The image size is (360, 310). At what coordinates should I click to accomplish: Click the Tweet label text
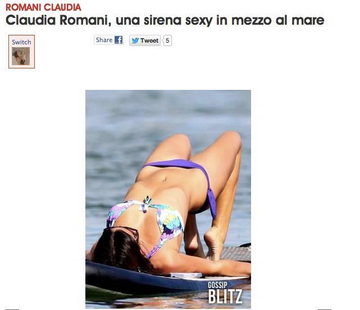point(149,40)
